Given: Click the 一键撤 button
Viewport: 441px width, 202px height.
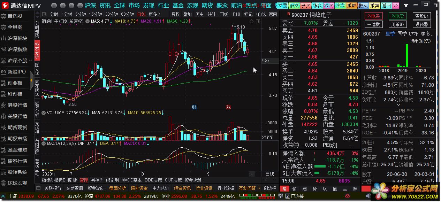Looking at the screenshot, I should click(x=373, y=24).
